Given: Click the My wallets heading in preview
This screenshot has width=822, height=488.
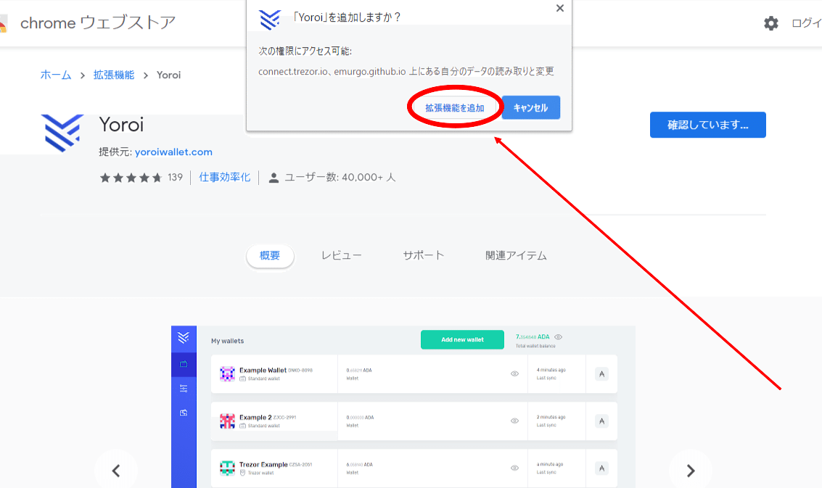Looking at the screenshot, I should tap(228, 341).
